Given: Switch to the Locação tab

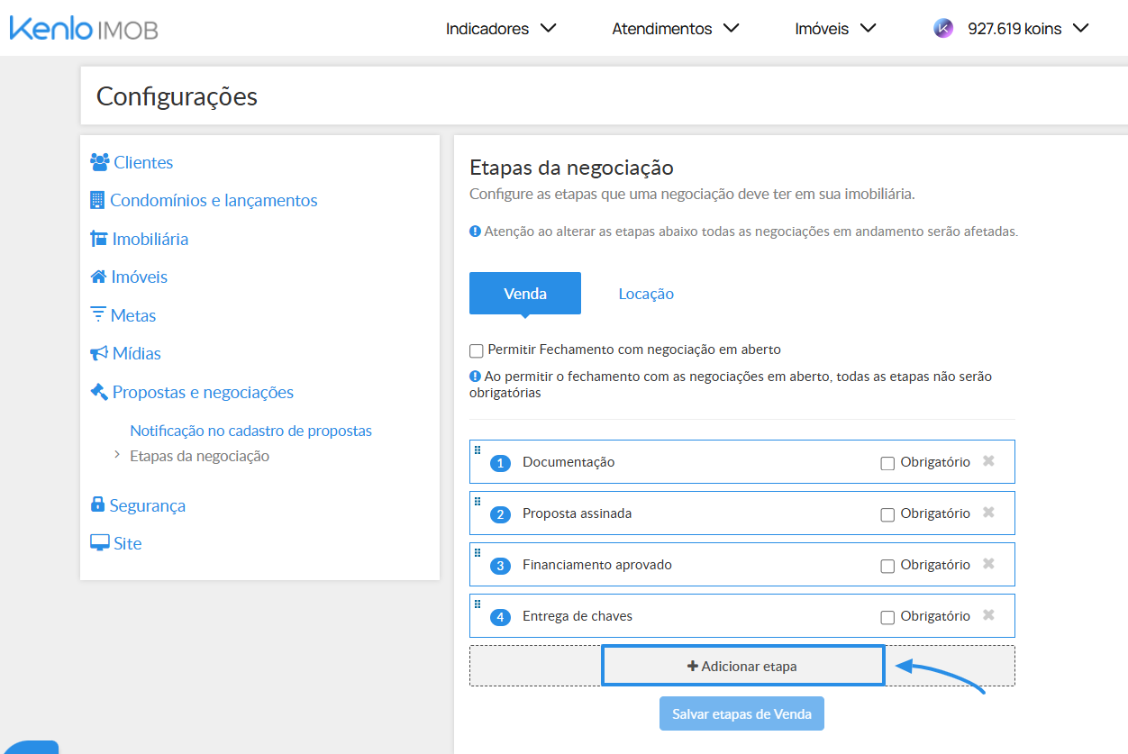Looking at the screenshot, I should point(646,294).
